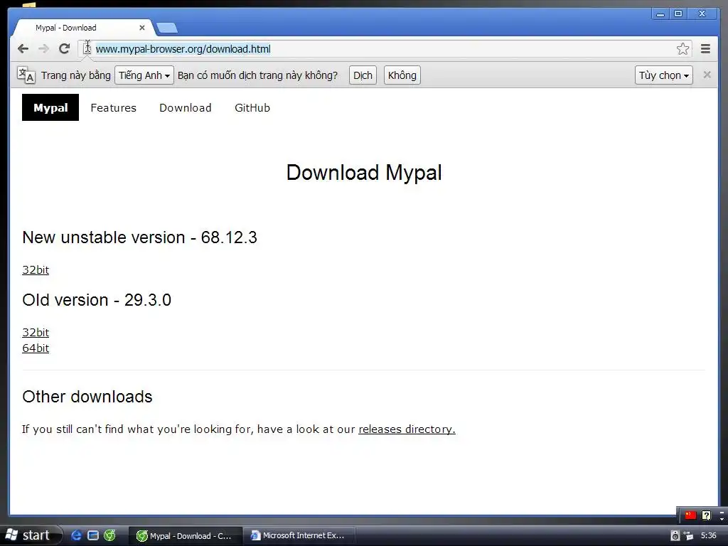
Task: Click the forward navigation arrow
Action: (x=43, y=49)
